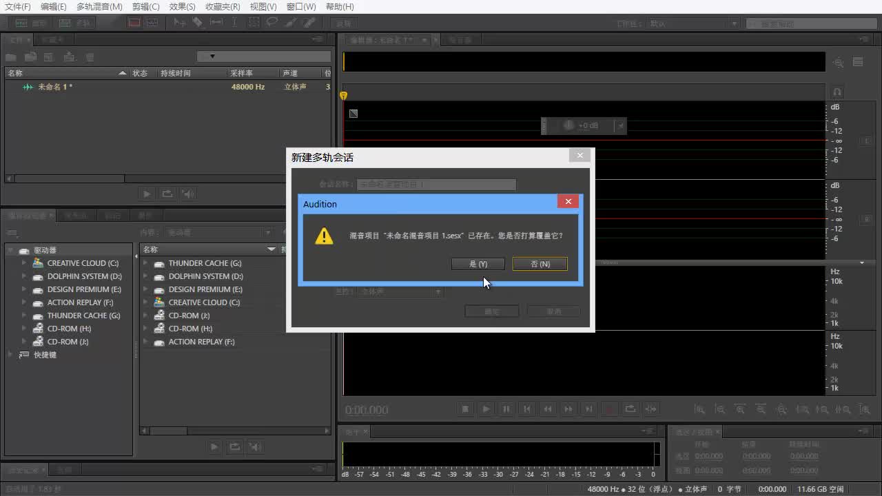Click the trash icon in Files panel

tap(90, 57)
